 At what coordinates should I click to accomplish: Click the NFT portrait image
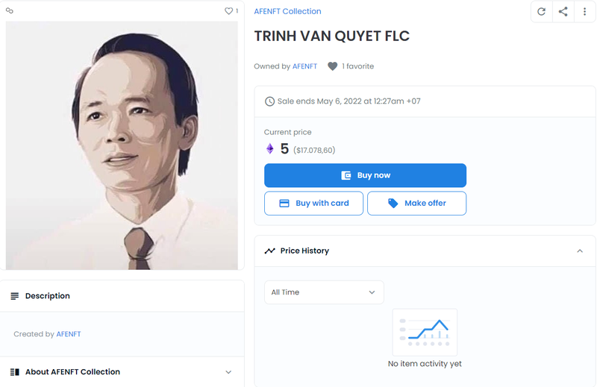[122, 145]
